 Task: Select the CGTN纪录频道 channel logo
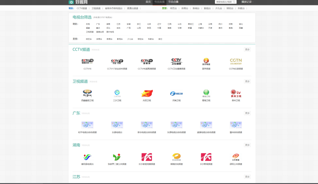(236, 62)
